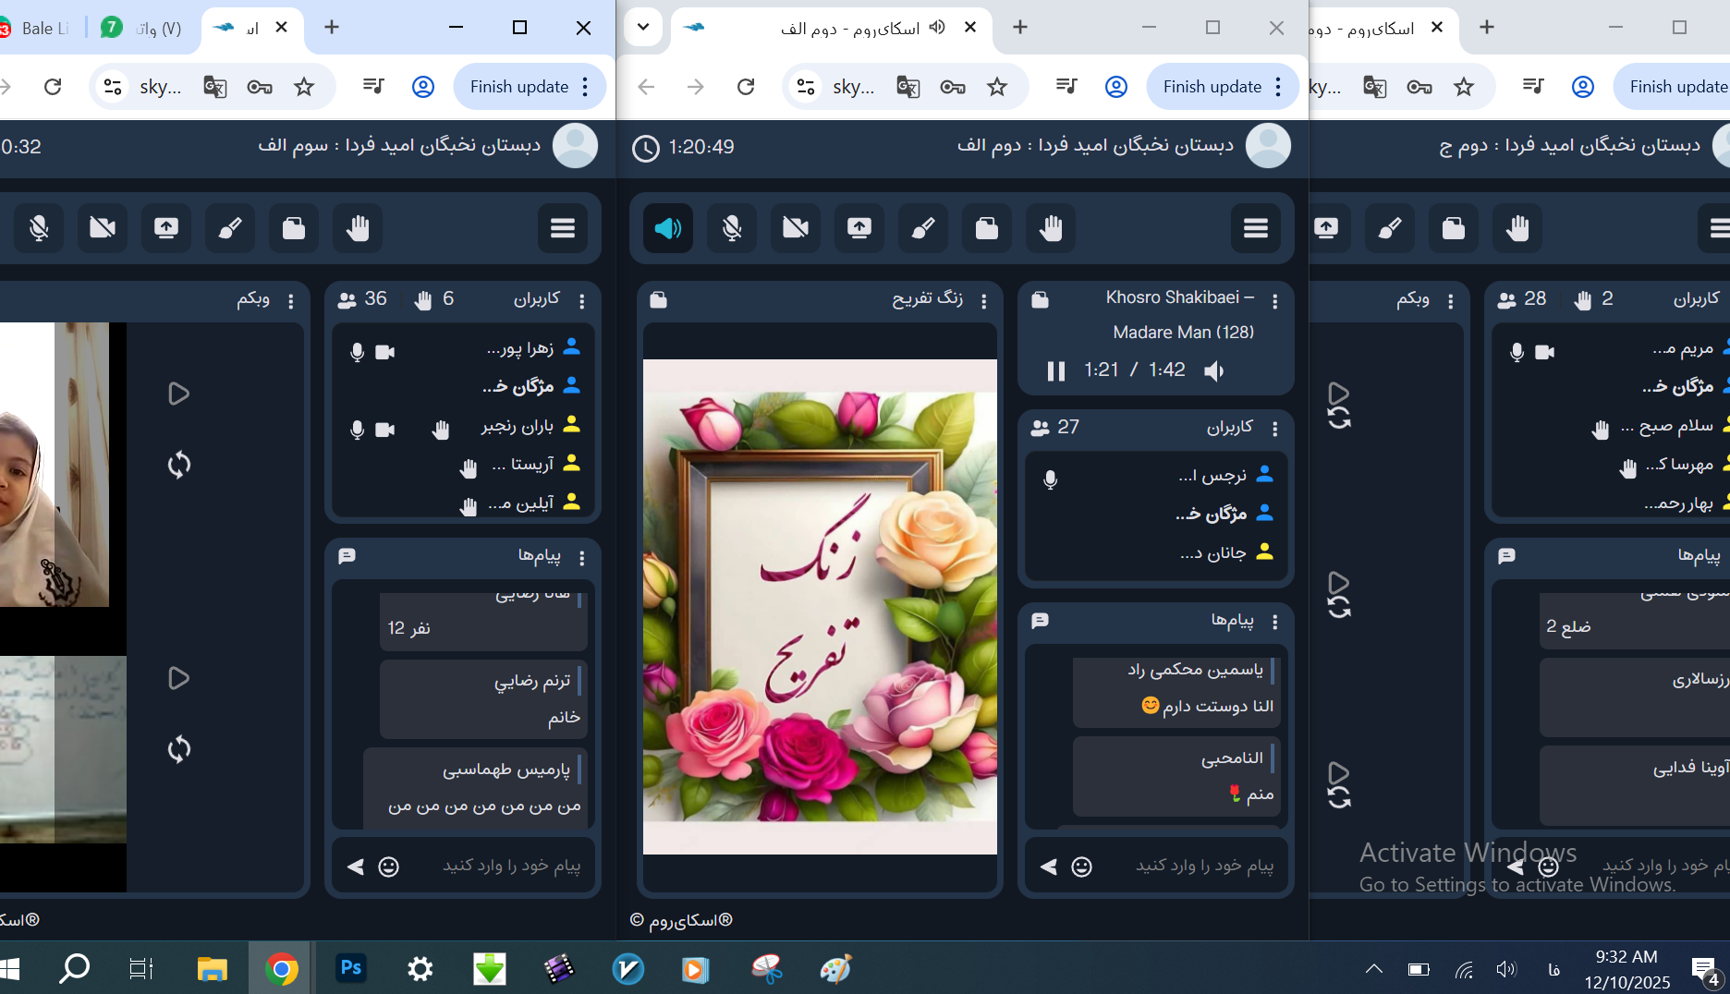Screen dimensions: 1730x994
Task: Open emoji picker in the middle room chat
Action: (x=1081, y=867)
